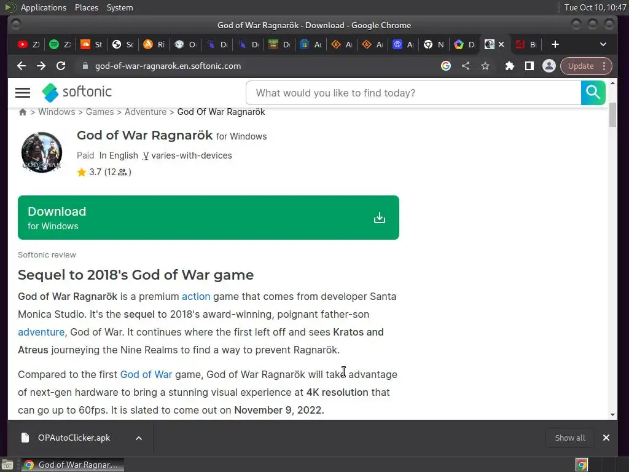The height and width of the screenshot is (472, 629).
Task: Open the Places menu
Action: [x=87, y=7]
